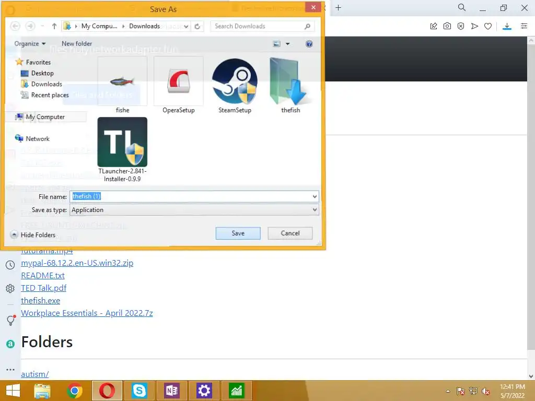Refresh the Downloads folder view
535x401 pixels.
pos(197,26)
